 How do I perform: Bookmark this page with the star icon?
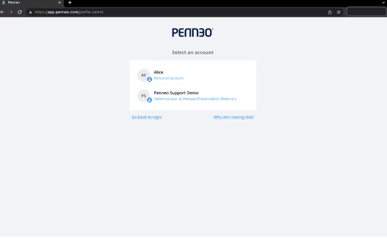338,12
